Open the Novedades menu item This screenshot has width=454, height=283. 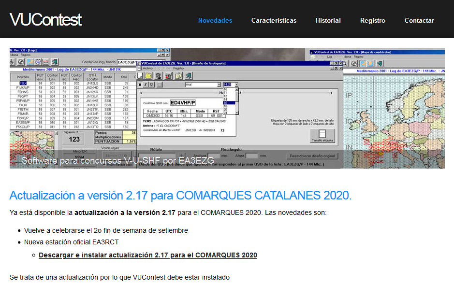(215, 20)
